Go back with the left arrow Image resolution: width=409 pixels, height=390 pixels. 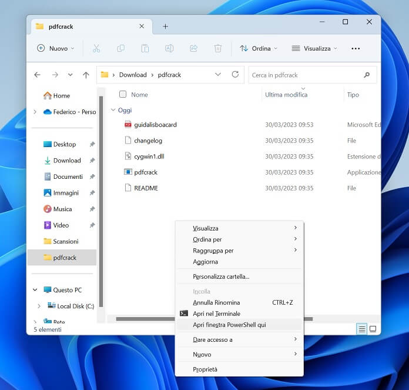click(37, 75)
